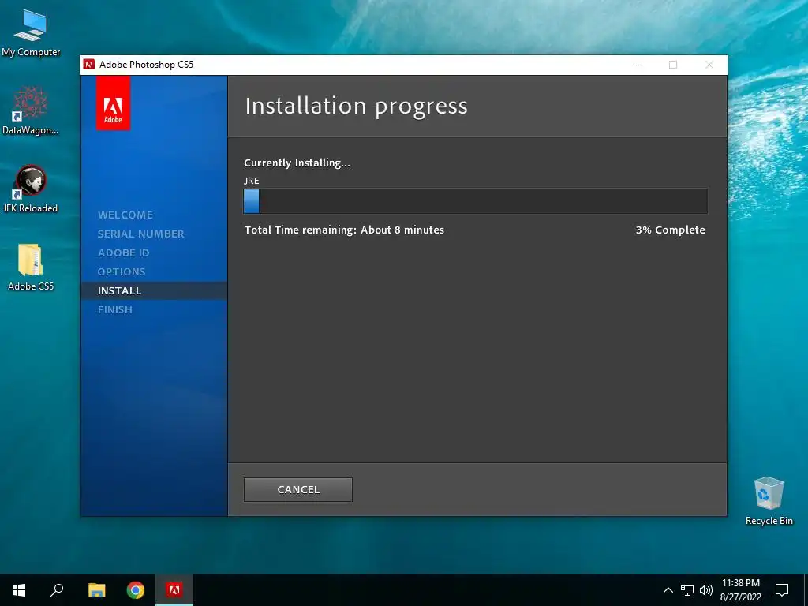Open the network status tray icon

[x=687, y=590]
